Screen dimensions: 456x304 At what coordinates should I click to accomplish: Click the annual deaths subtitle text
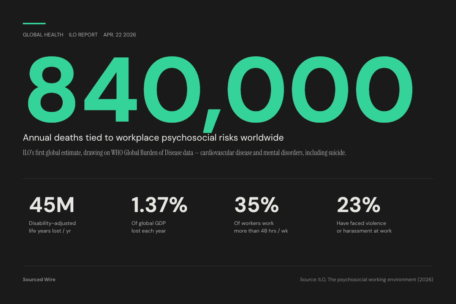[153, 138]
